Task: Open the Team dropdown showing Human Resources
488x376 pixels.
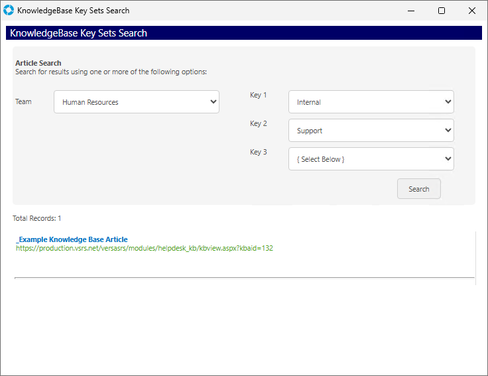Action: 137,102
